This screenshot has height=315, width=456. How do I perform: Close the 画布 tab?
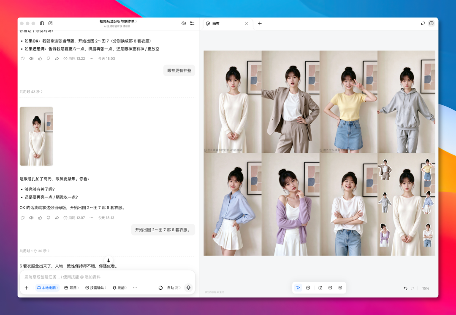246,24
